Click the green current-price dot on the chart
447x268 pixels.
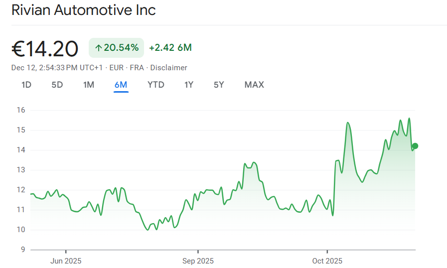pos(415,146)
